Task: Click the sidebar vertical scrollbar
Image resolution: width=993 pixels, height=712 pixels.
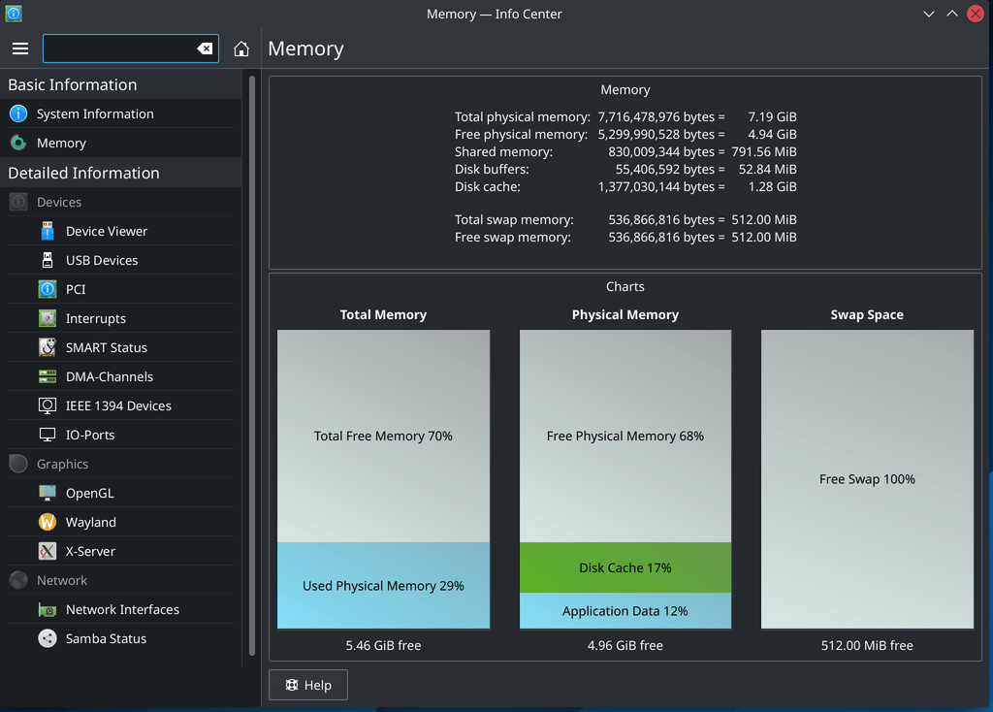Action: (x=252, y=366)
